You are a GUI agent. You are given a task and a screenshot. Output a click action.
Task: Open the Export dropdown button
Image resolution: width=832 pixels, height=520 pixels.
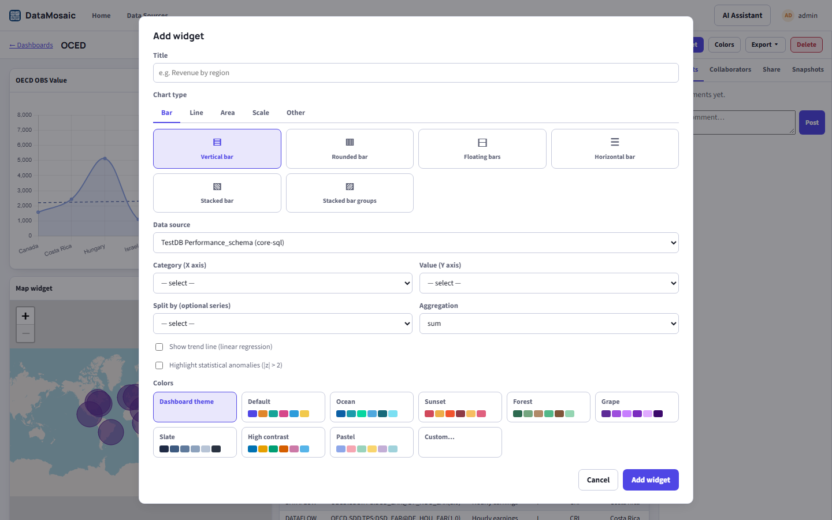pos(765,44)
